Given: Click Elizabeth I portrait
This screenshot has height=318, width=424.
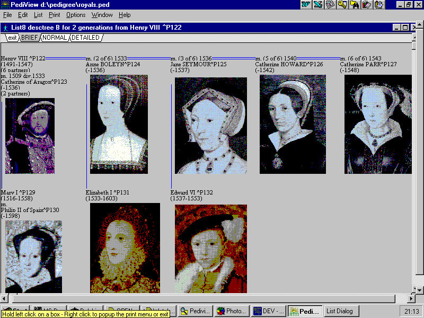Looking at the screenshot, I should click(125, 248).
